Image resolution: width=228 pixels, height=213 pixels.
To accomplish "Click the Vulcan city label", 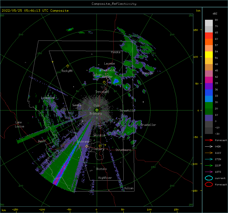I will [129, 188].
